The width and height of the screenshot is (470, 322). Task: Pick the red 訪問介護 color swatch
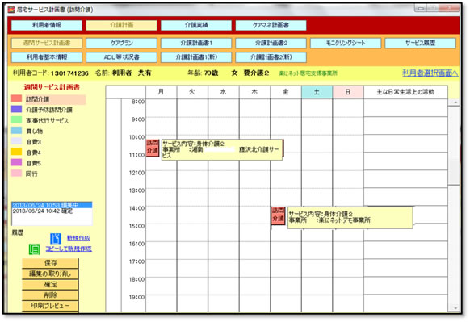pyautogui.click(x=16, y=98)
